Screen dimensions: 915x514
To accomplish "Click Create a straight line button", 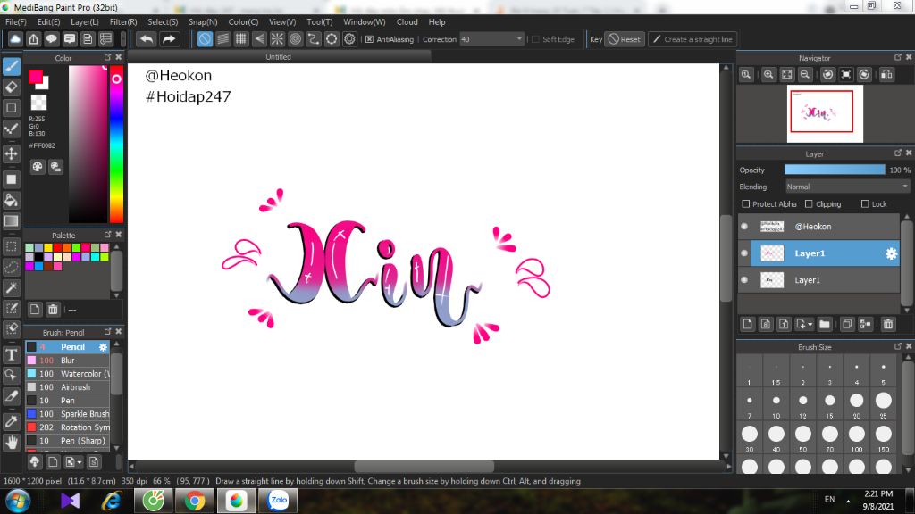I will click(693, 39).
